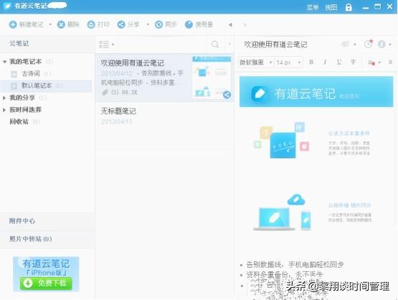Toggle italic formatting
Image resolution: width=398 pixels, height=300 pixels.
coord(325,62)
